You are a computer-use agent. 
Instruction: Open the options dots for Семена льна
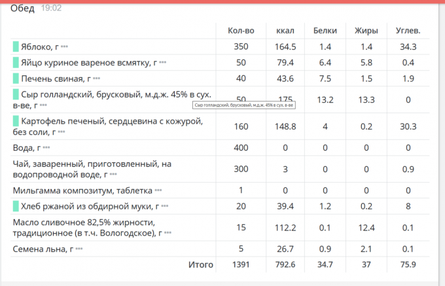80,249
